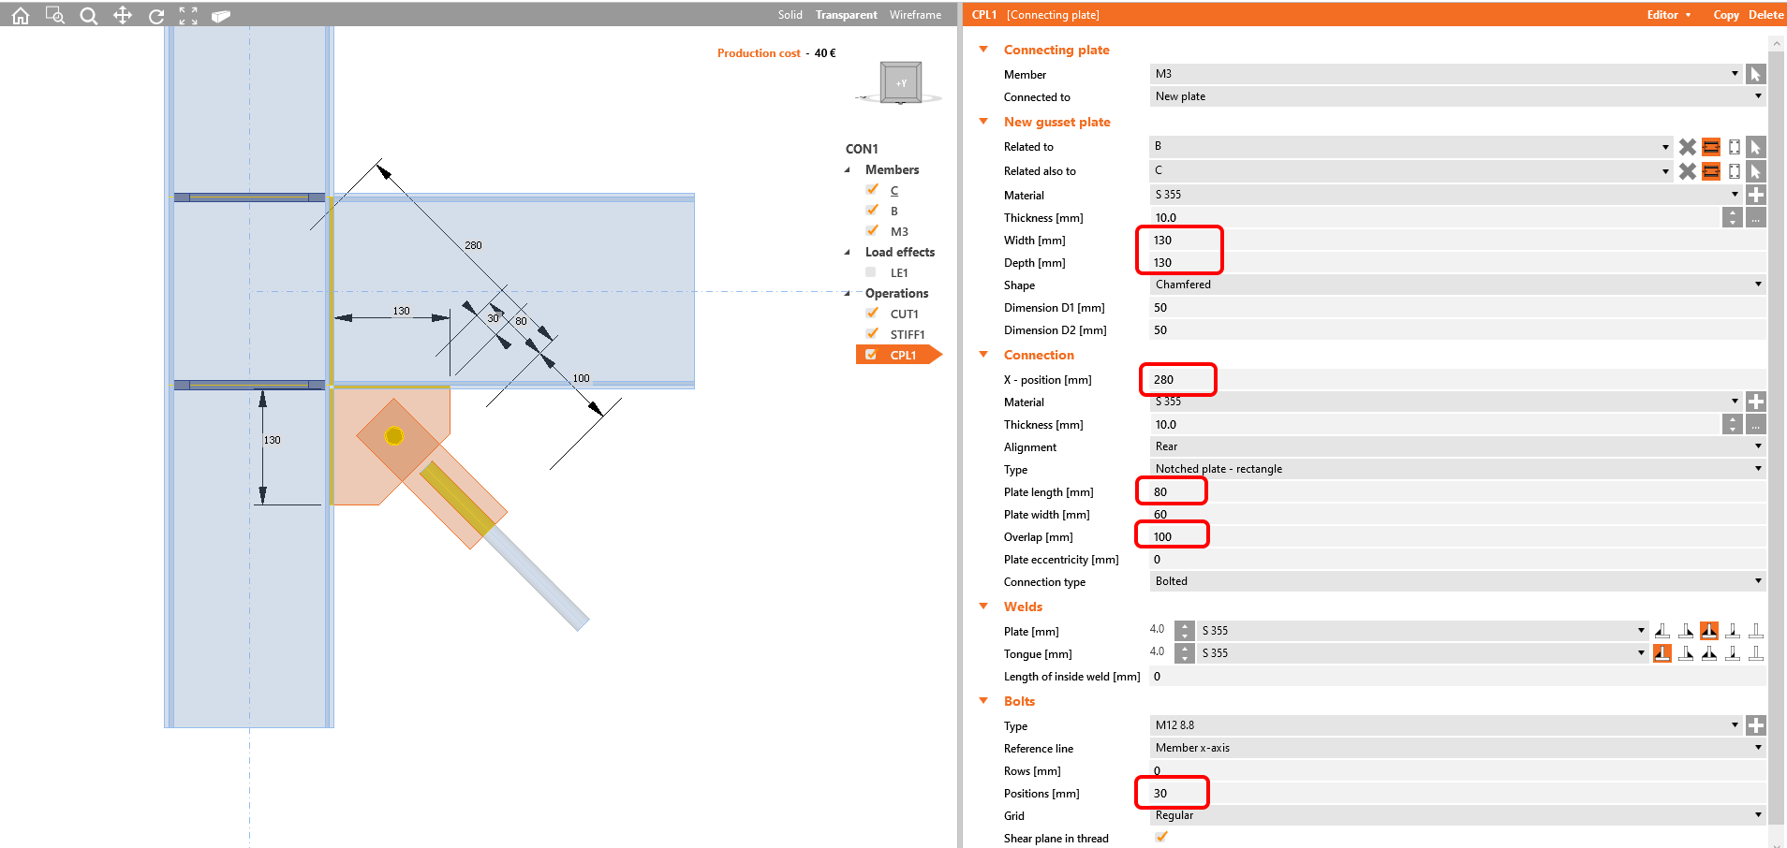The height and width of the screenshot is (848, 1787).
Task: Select the pan view tool
Action: [123, 15]
